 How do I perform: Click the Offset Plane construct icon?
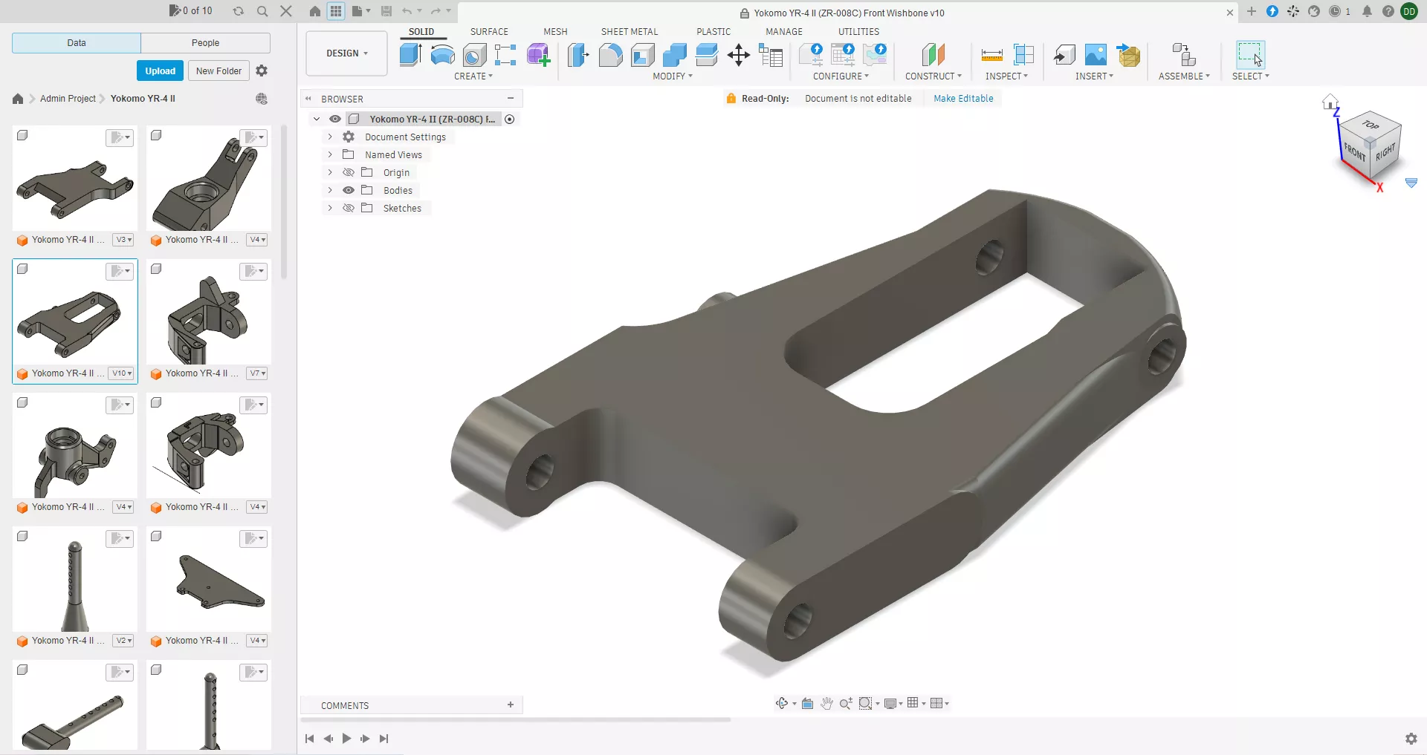pos(933,55)
